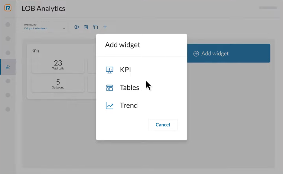Click the RingCentral logo at top left
This screenshot has width=283, height=174.
coord(8,8)
